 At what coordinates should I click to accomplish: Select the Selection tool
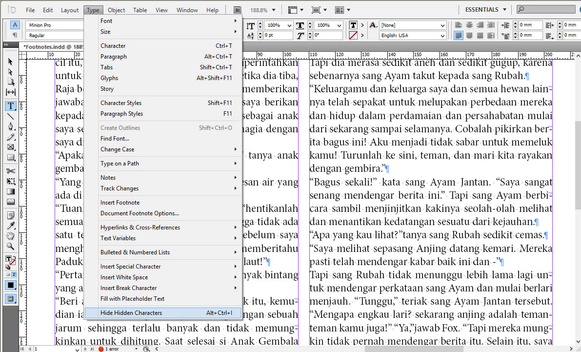tap(11, 62)
